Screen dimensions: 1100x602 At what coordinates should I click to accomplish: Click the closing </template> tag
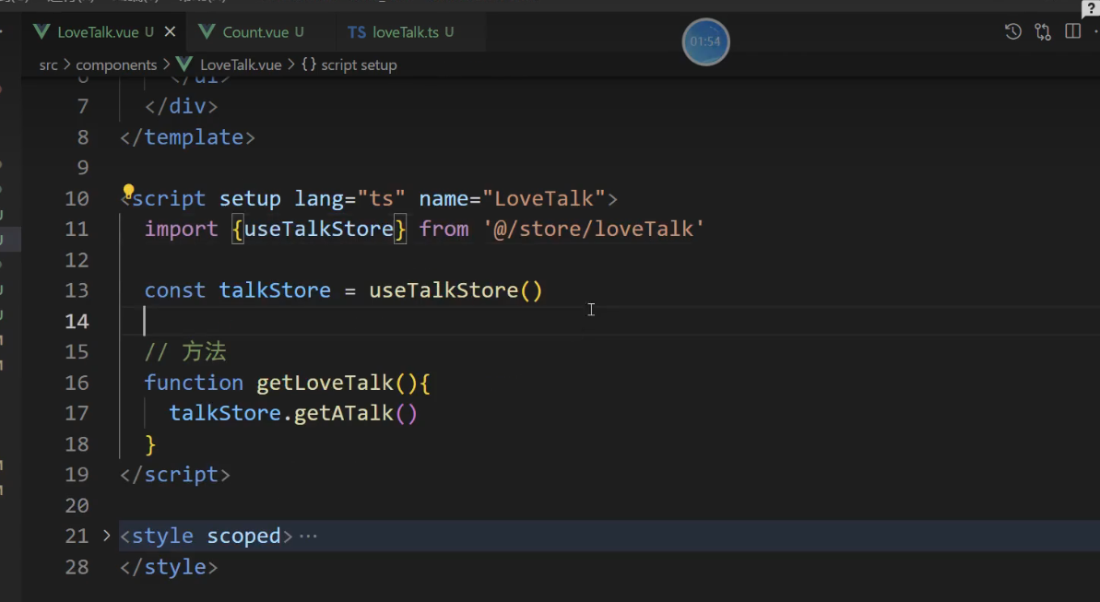click(187, 136)
